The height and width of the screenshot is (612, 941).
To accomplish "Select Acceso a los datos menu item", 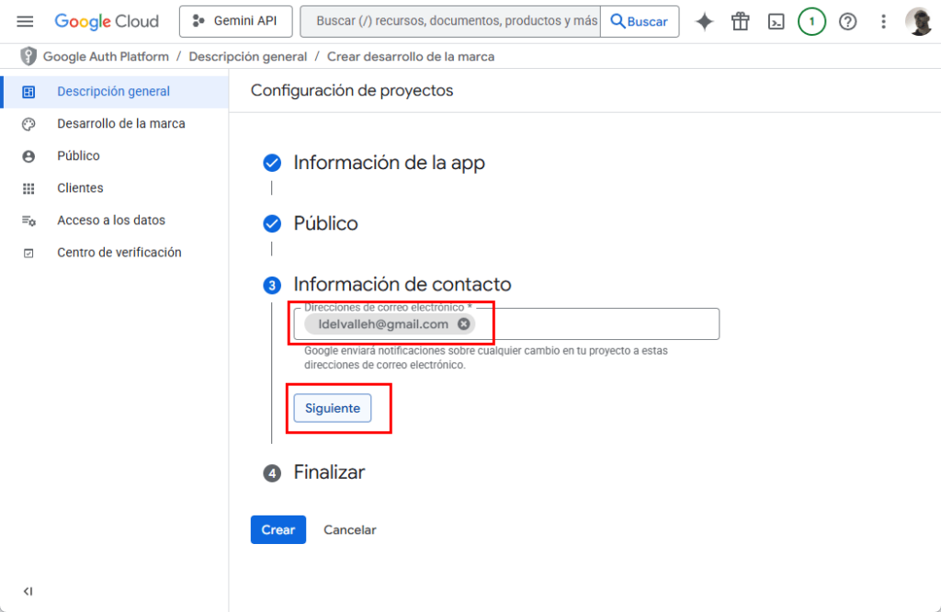I will [x=110, y=221].
